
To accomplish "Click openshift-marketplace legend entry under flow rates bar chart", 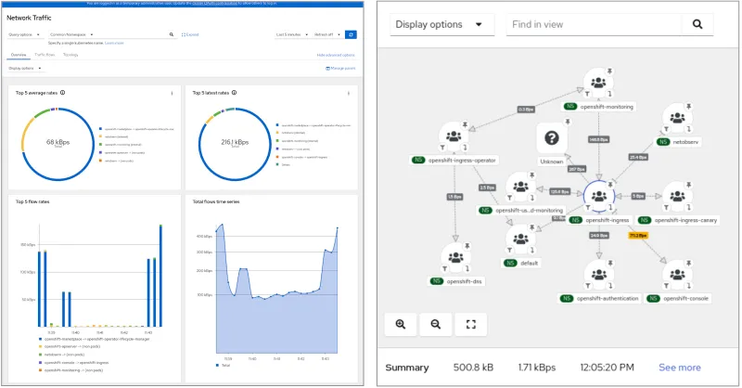I will click(x=95, y=339).
